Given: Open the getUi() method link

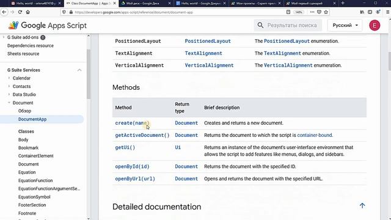Looking at the screenshot, I should click(x=125, y=147).
